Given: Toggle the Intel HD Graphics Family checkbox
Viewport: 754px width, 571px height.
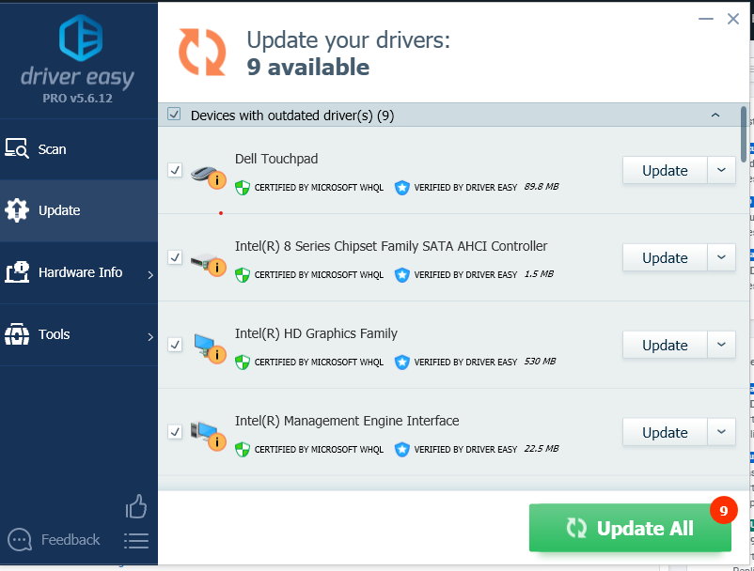Looking at the screenshot, I should (x=175, y=345).
